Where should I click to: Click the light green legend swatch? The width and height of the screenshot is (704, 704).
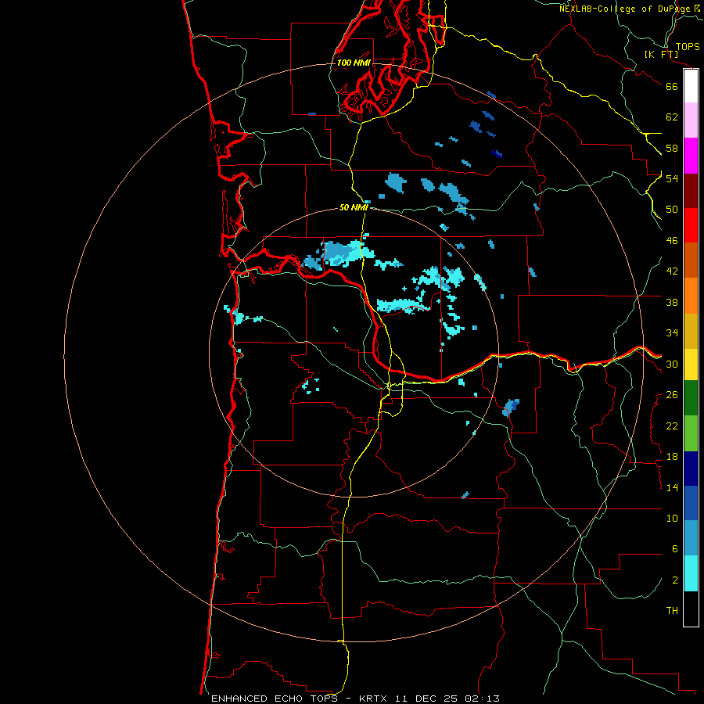(x=691, y=433)
